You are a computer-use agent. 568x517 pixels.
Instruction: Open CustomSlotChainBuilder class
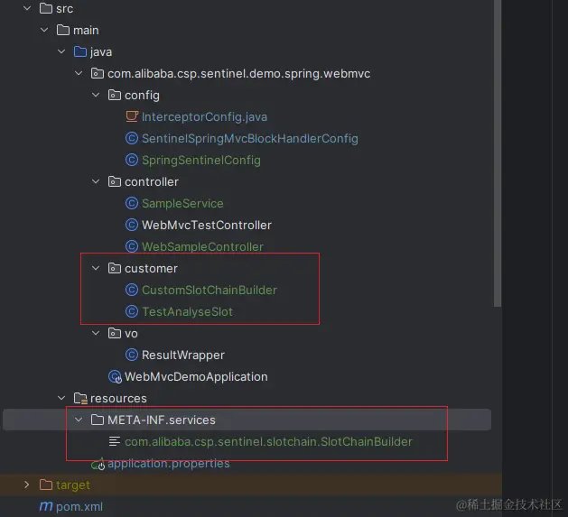point(210,290)
